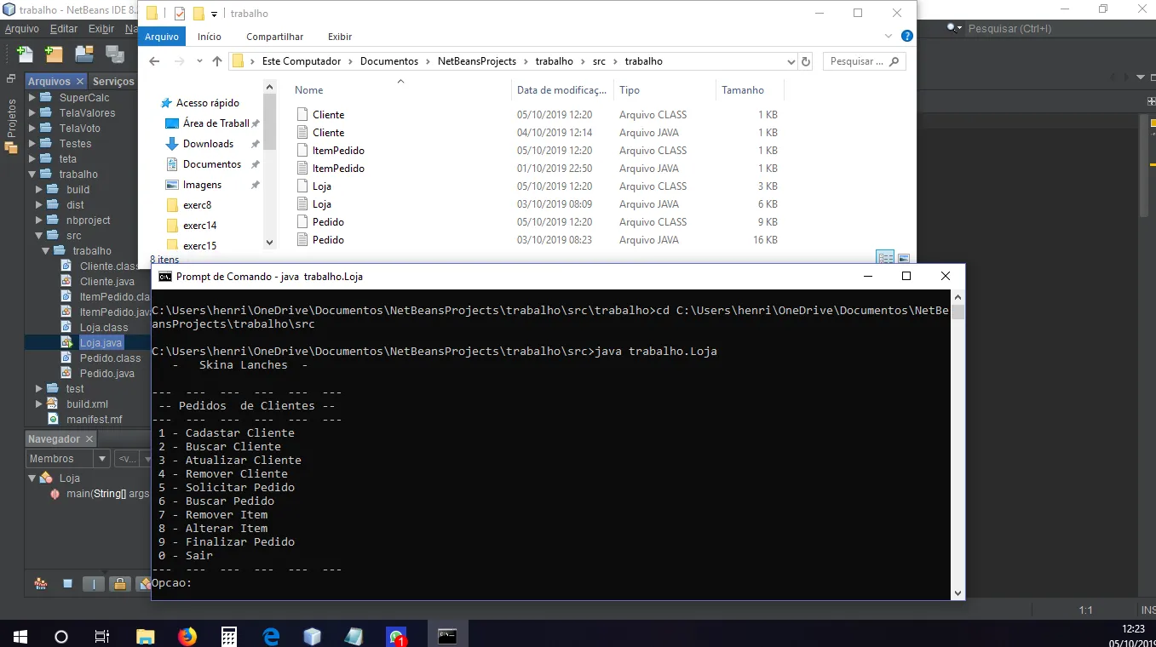Click the New File icon in NetBeans toolbar
This screenshot has height=647, width=1156.
25,54
